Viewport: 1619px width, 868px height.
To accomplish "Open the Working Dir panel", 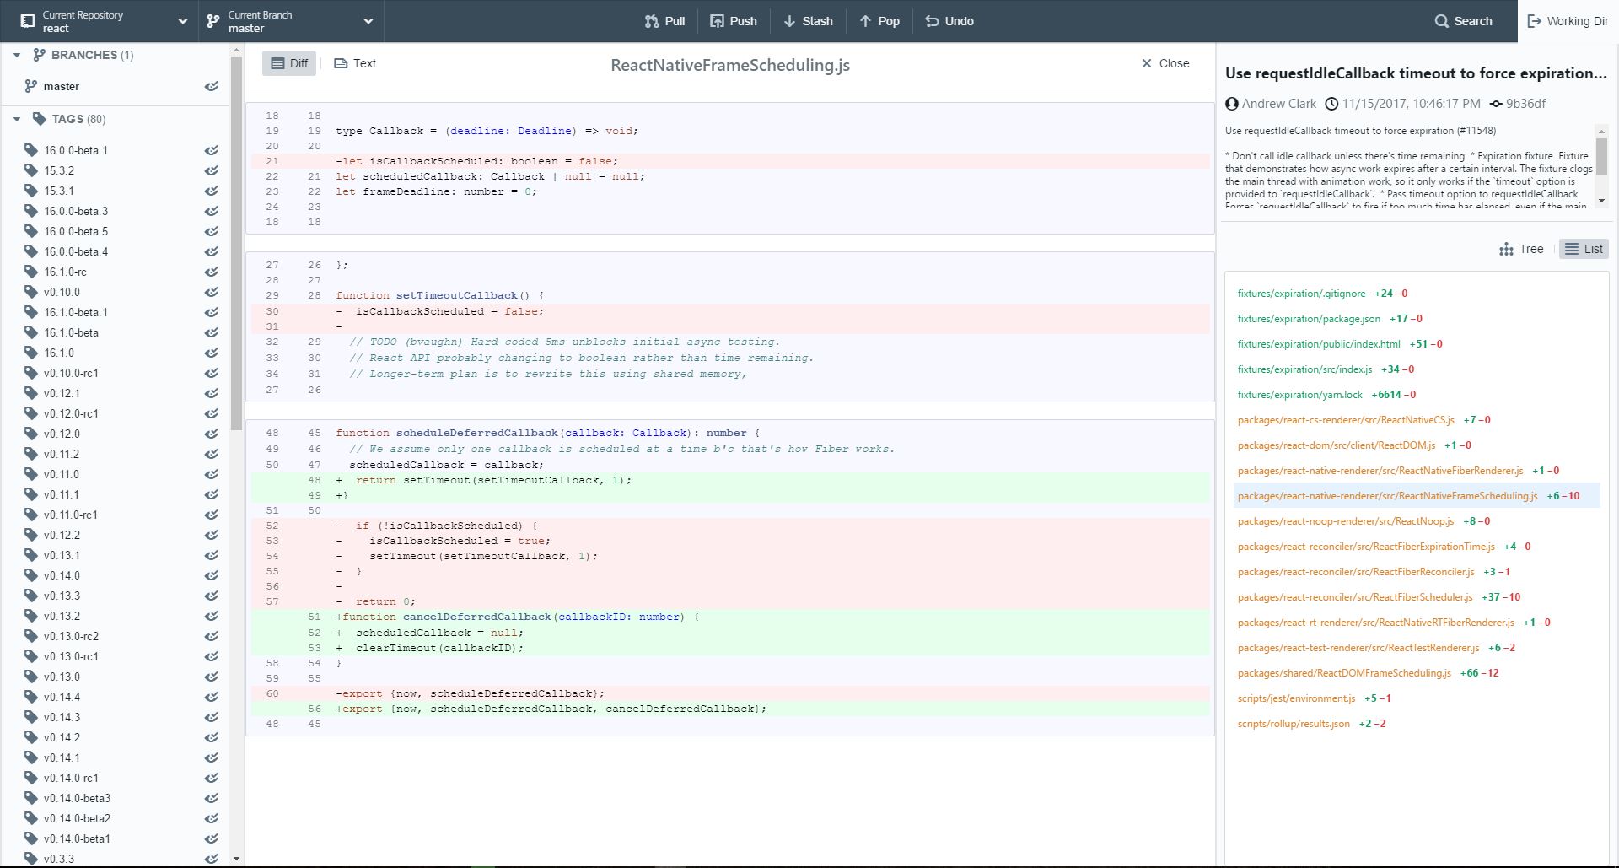I will (1568, 21).
